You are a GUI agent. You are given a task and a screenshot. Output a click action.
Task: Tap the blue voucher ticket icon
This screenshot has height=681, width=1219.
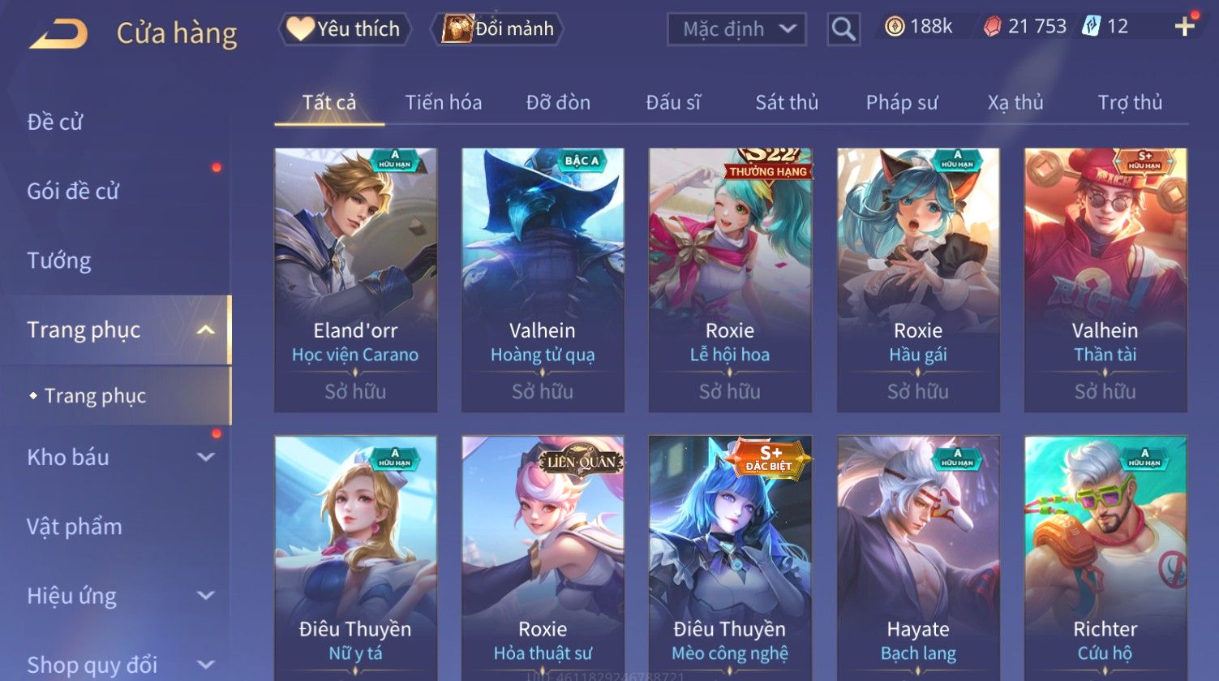coord(1092,27)
